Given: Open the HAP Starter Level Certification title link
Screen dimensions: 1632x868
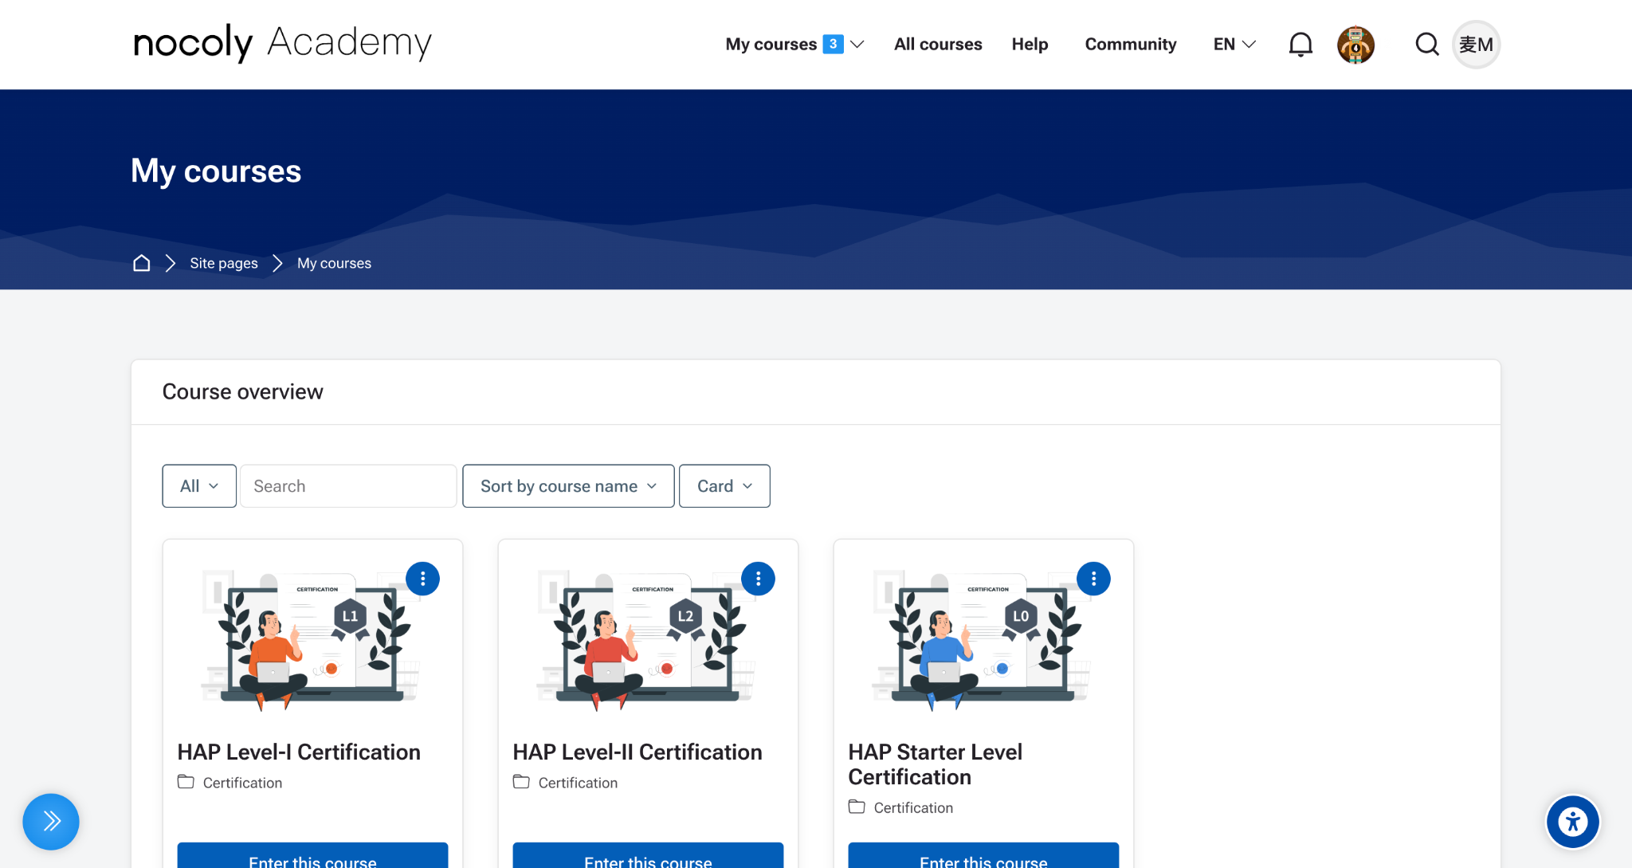Looking at the screenshot, I should (x=935, y=764).
